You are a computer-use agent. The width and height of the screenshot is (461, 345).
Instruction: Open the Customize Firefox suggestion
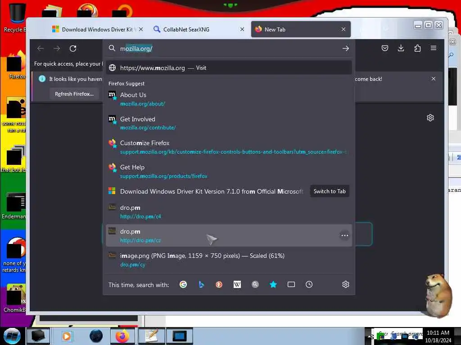(229, 147)
